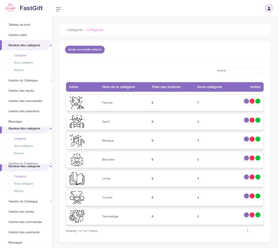Click Ajouter une nouvelle catégorie button

point(85,50)
